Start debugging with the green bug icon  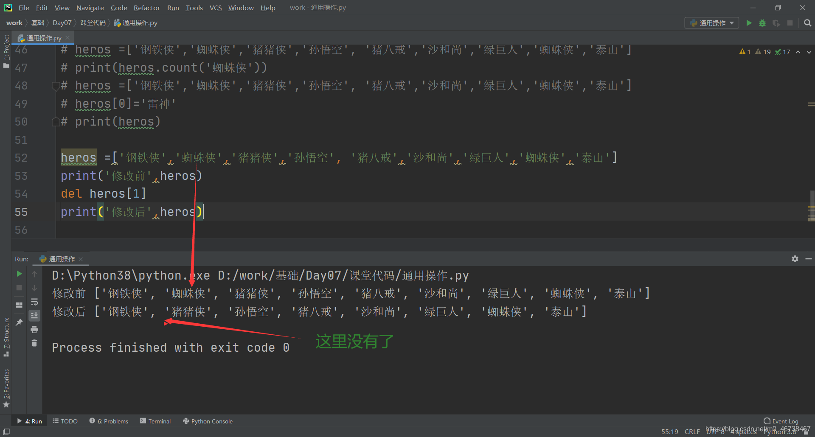click(x=762, y=23)
